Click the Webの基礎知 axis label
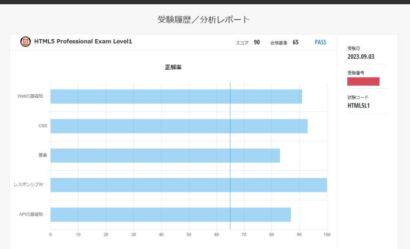The width and height of the screenshot is (410, 249). click(x=32, y=96)
